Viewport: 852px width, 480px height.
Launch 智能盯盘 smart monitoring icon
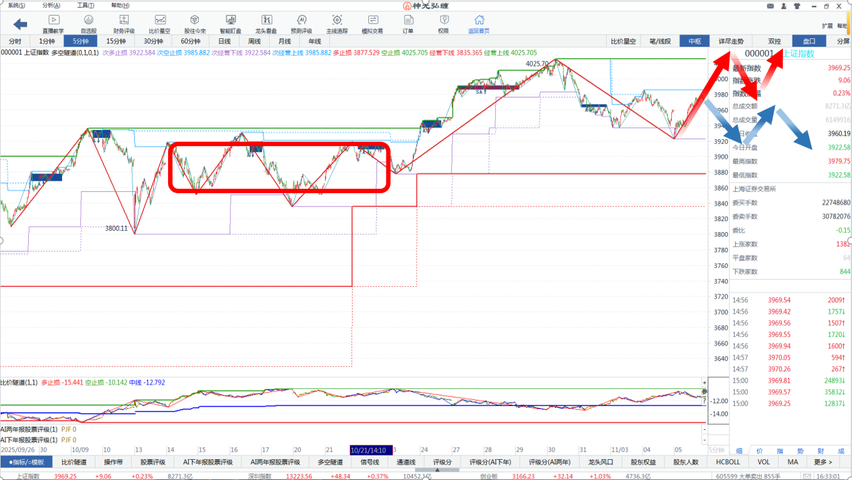click(x=230, y=24)
